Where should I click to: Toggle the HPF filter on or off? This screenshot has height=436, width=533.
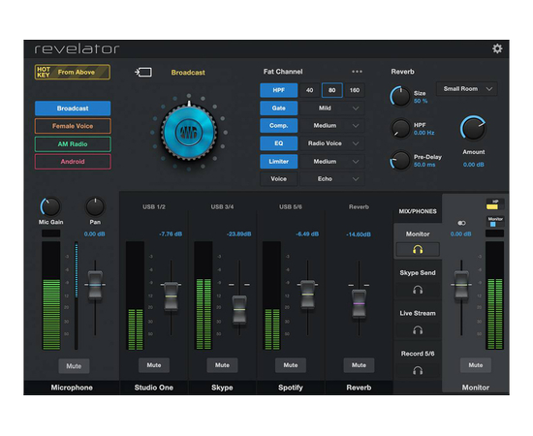click(x=279, y=90)
